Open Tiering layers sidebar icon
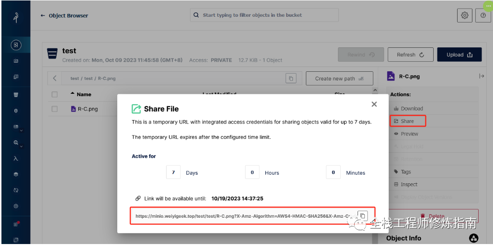This screenshot has height=245, width=493. click(x=16, y=174)
